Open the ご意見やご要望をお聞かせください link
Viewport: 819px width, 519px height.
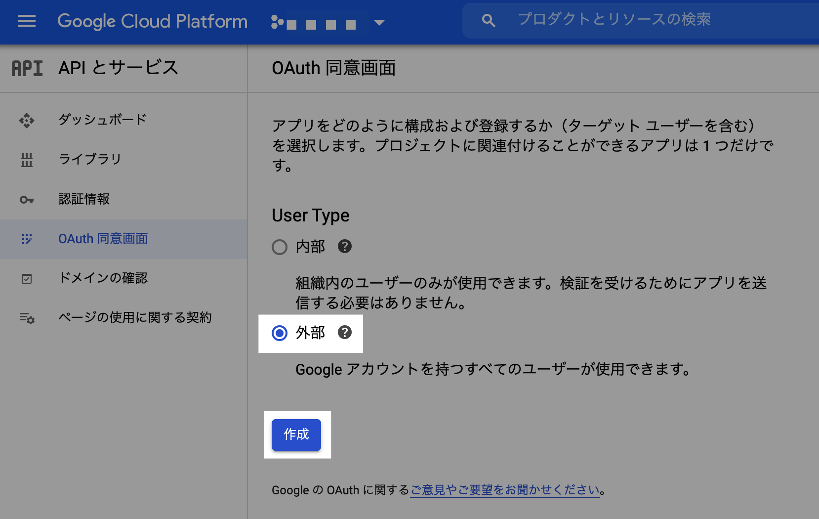pos(505,490)
